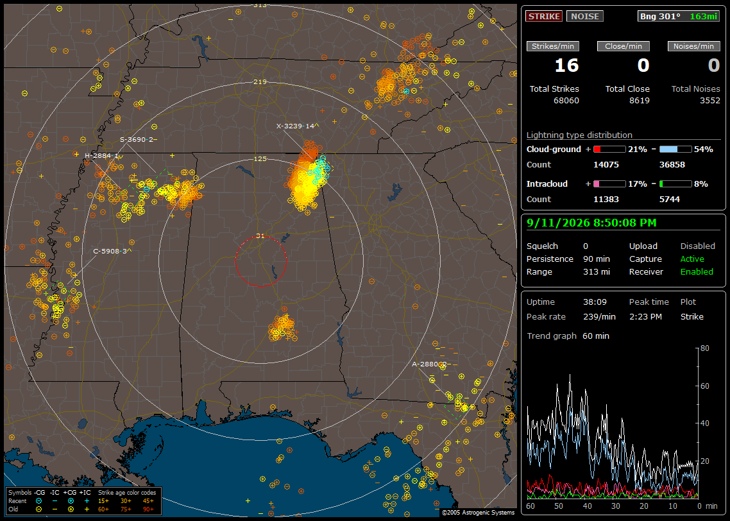Screen dimensions: 730x521
Task: Click the Strikes/min label button
Action: pyautogui.click(x=552, y=46)
